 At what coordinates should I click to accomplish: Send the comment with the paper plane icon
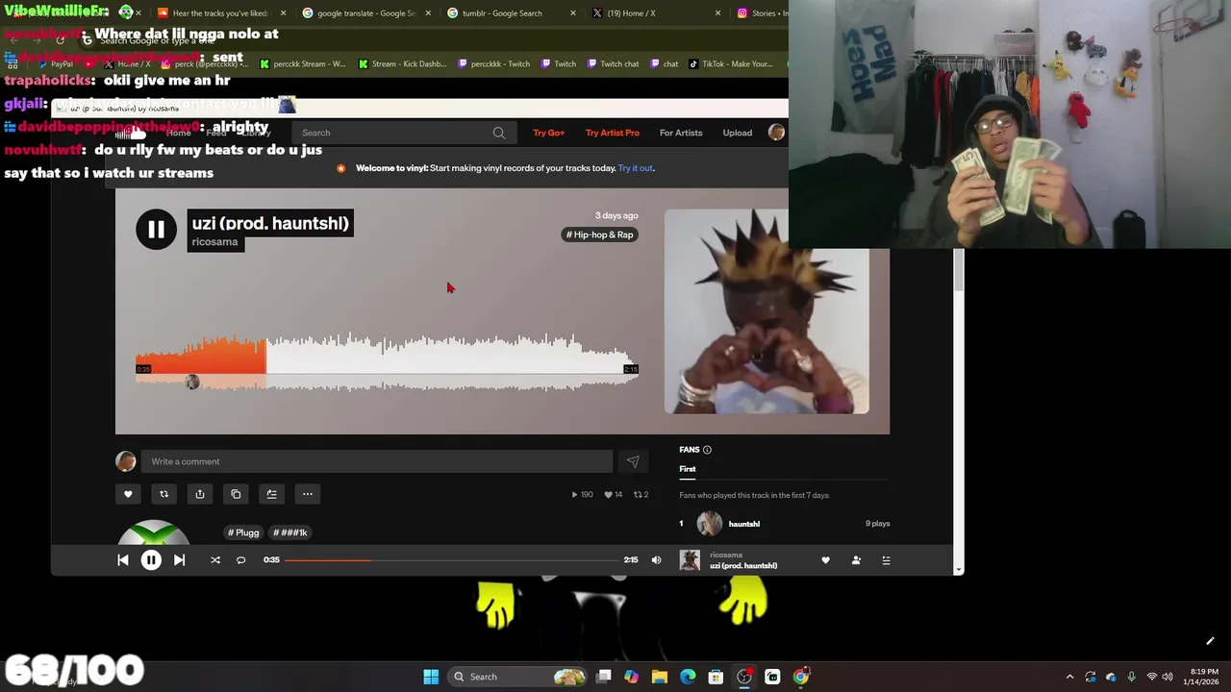(633, 461)
